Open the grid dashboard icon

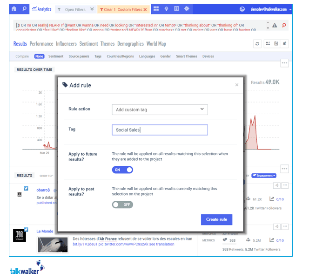[x=156, y=9]
